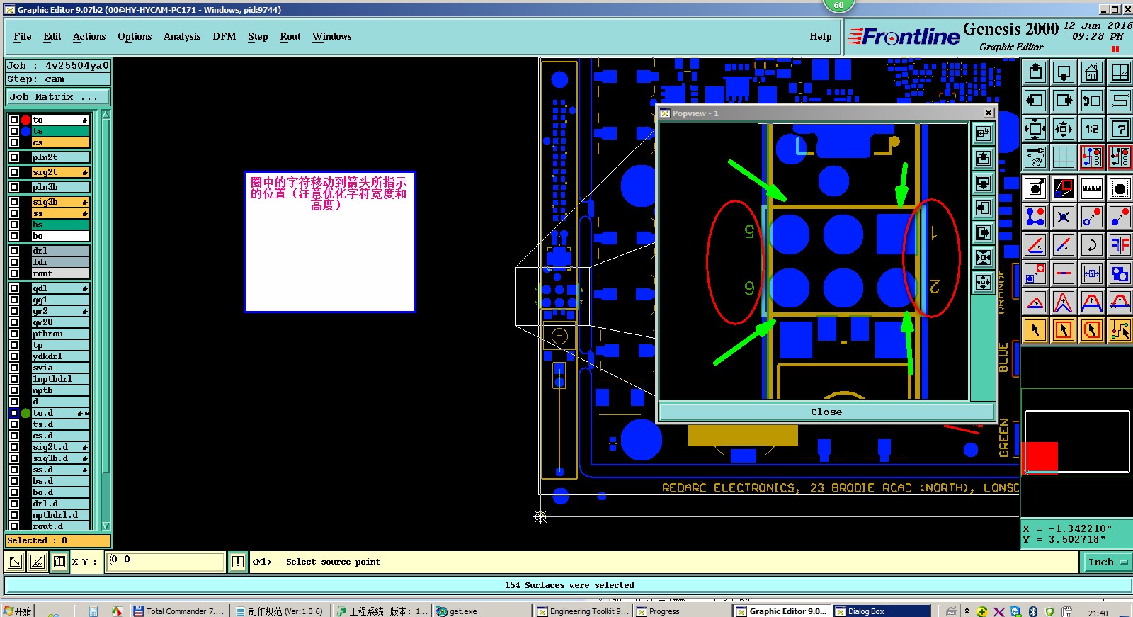Click the zoom in arrows icon
This screenshot has width=1133, height=617.
(x=1064, y=129)
